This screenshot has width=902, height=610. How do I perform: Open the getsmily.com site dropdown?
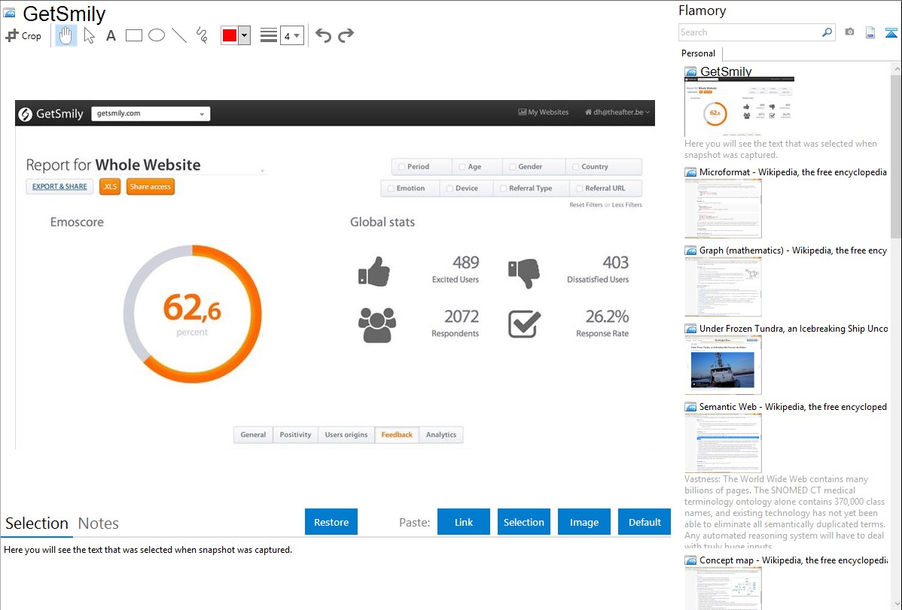[151, 114]
